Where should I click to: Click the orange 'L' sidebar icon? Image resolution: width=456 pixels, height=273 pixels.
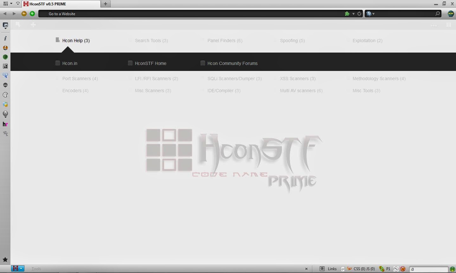pos(5,48)
